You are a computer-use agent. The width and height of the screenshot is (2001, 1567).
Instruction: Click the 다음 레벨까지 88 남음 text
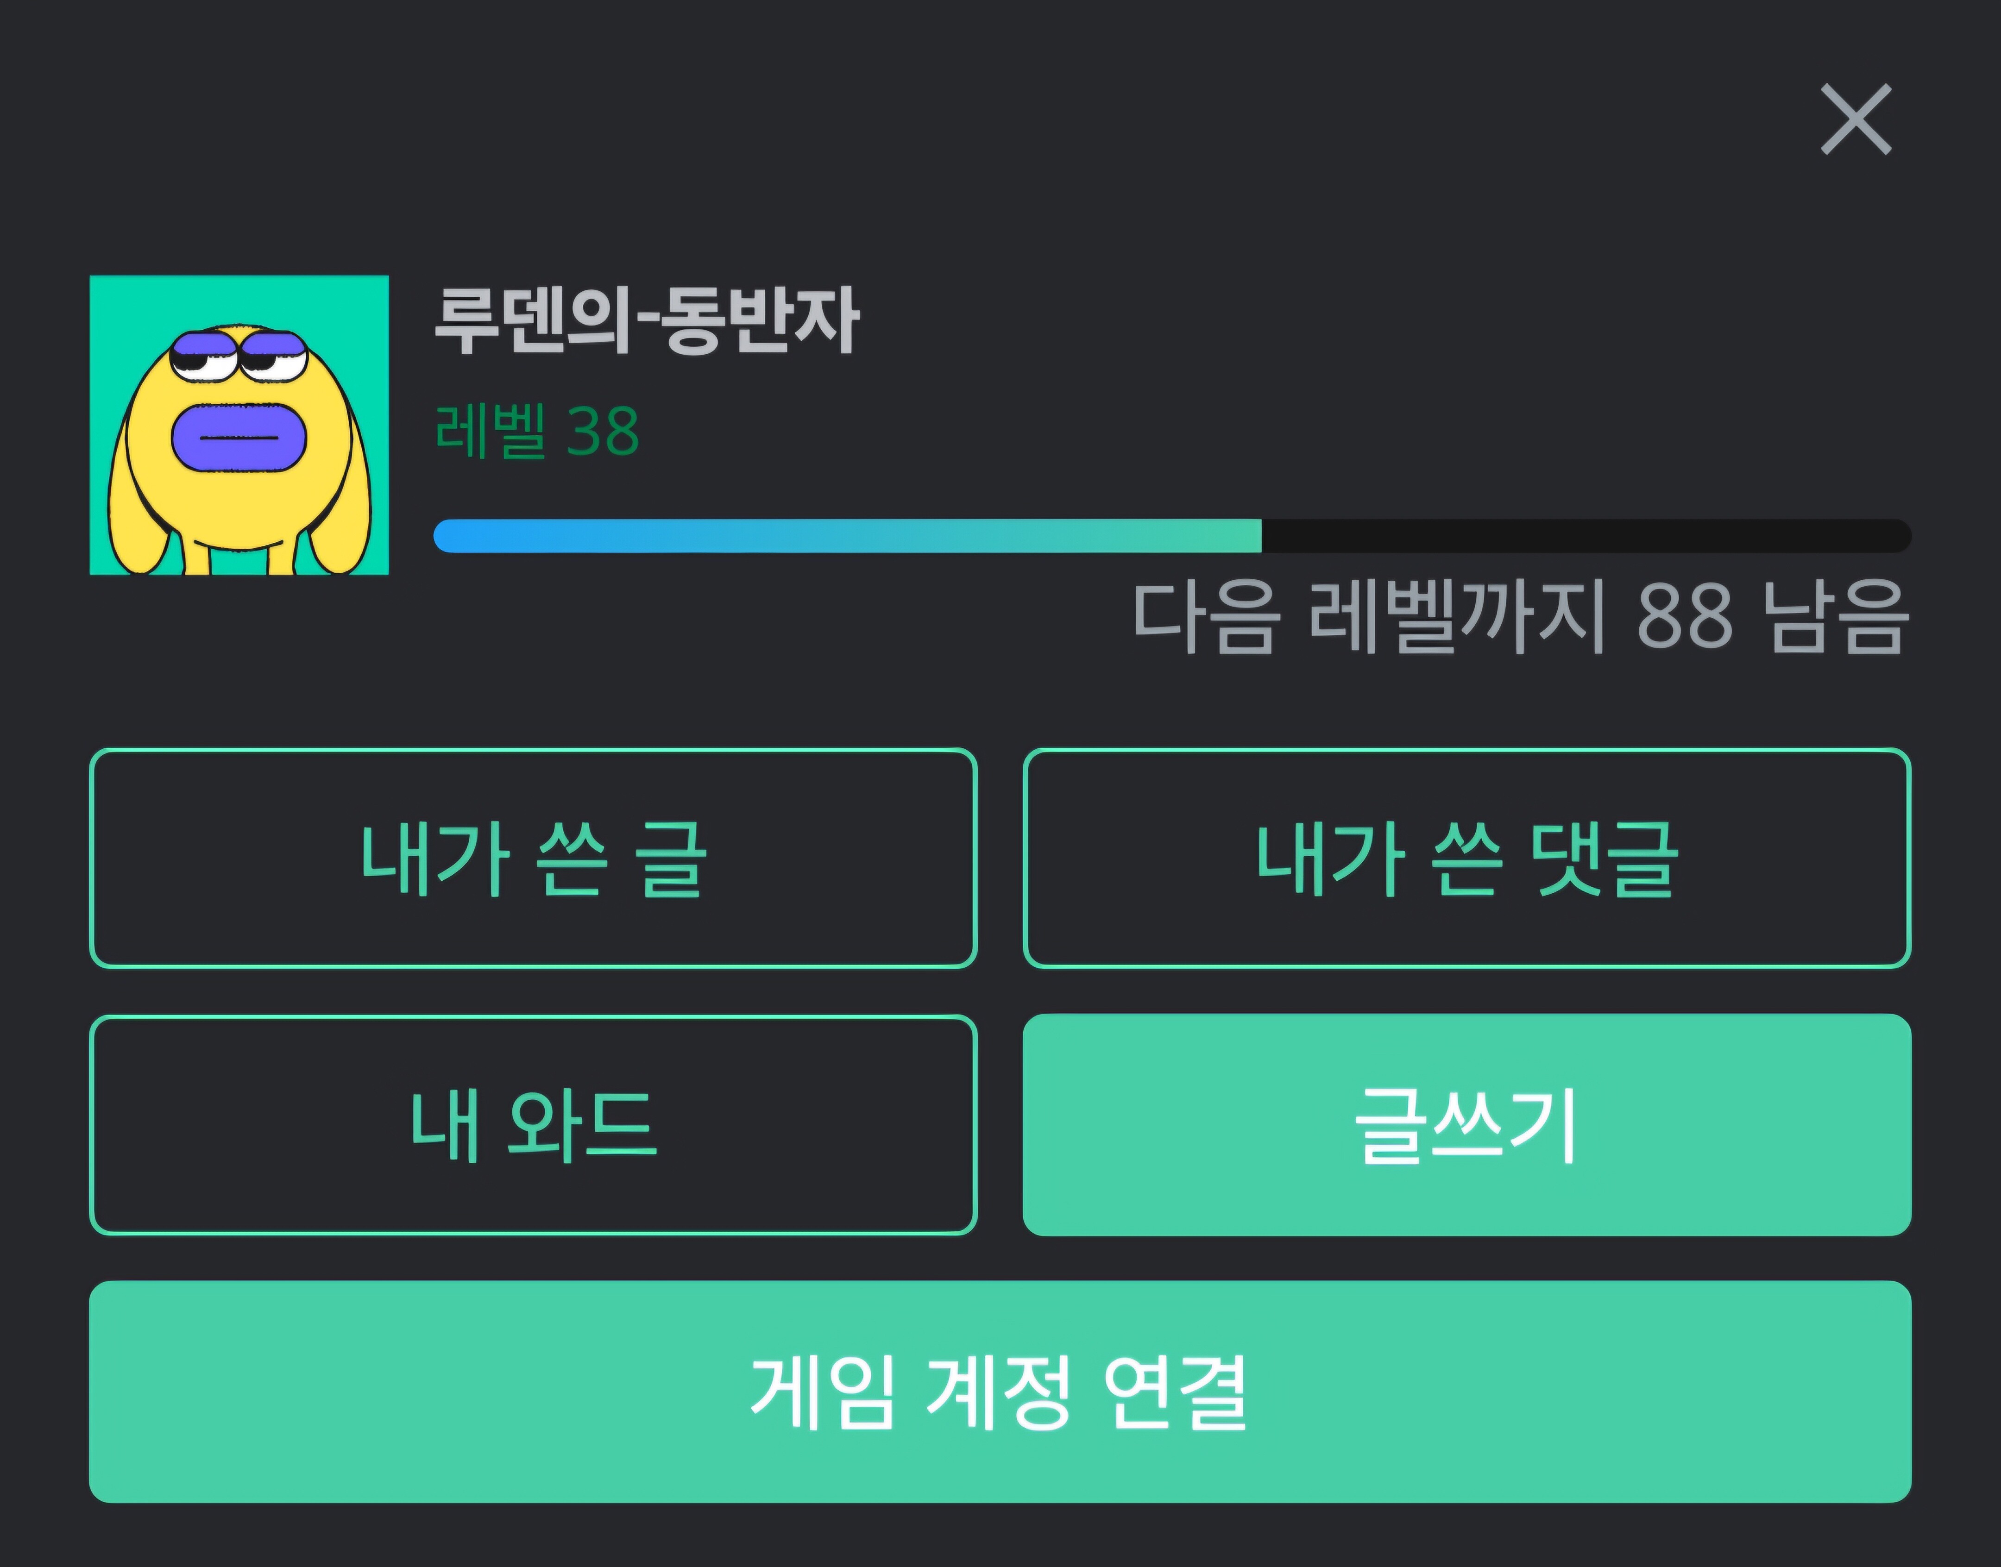point(1520,616)
